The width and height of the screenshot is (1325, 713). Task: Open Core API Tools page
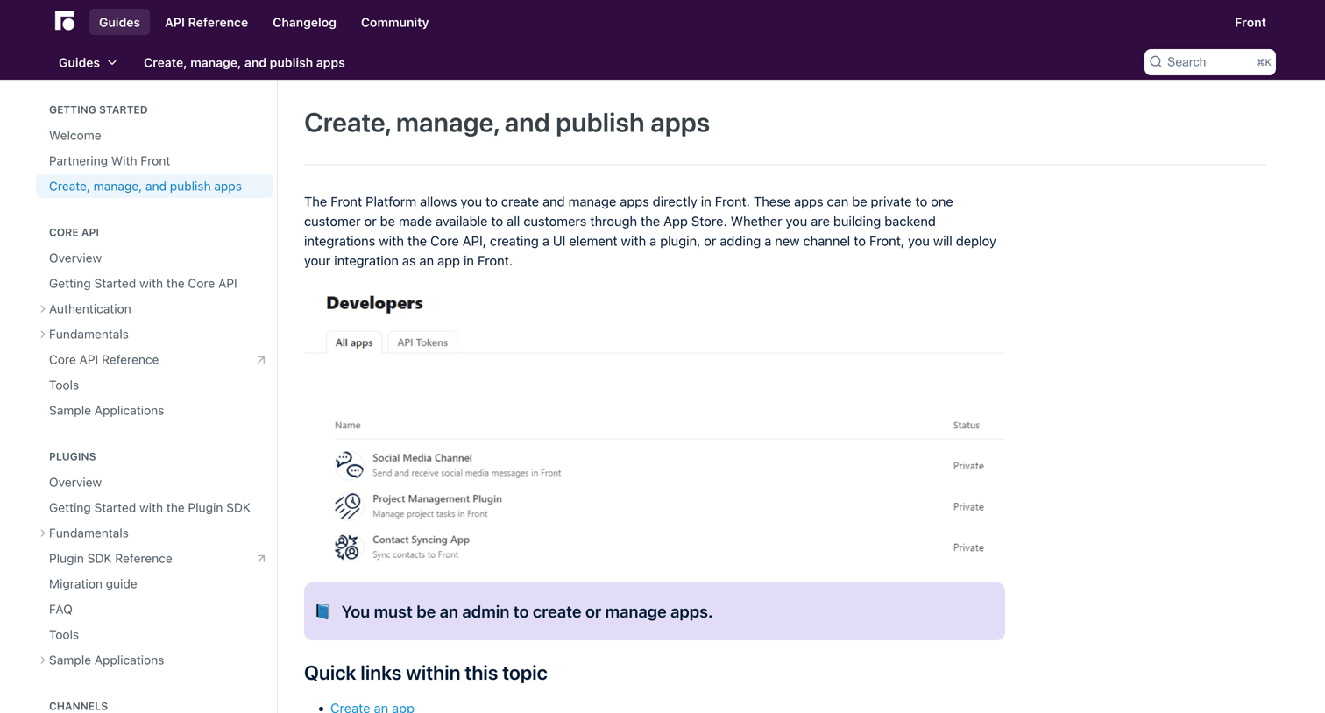click(x=64, y=385)
